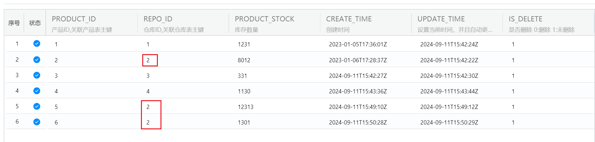Image resolution: width=595 pixels, height=142 pixels.
Task: Click the blue status check icon in row 4
Action: (37, 91)
